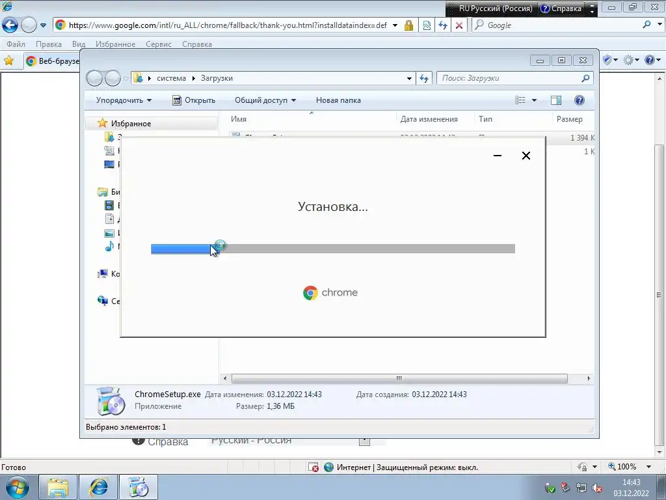Expand the IE address bar history dropdown

[395, 25]
